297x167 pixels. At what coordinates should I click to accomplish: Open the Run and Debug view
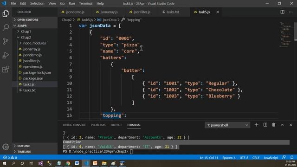(6, 55)
